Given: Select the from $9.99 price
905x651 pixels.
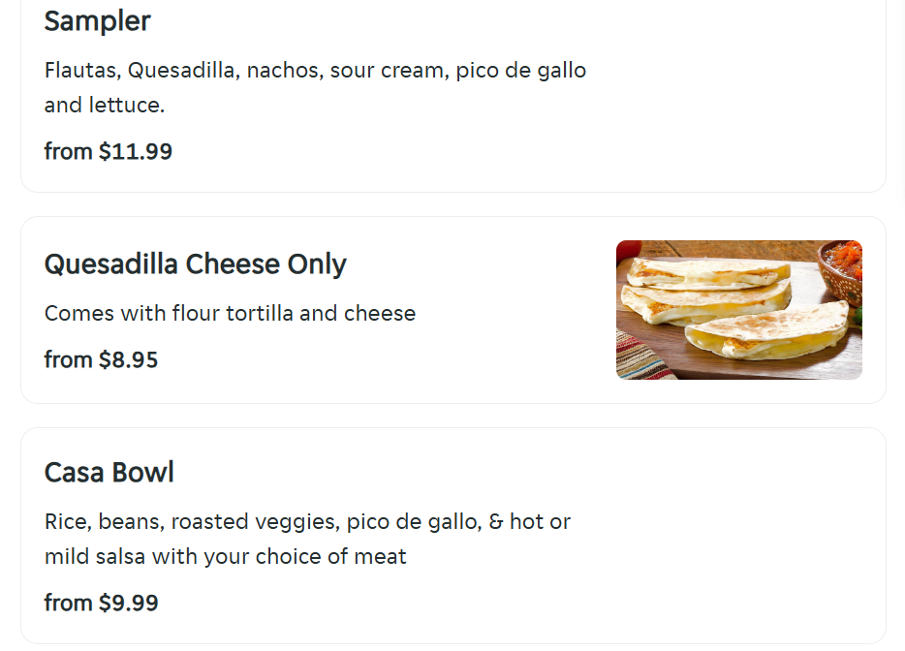Looking at the screenshot, I should [102, 603].
